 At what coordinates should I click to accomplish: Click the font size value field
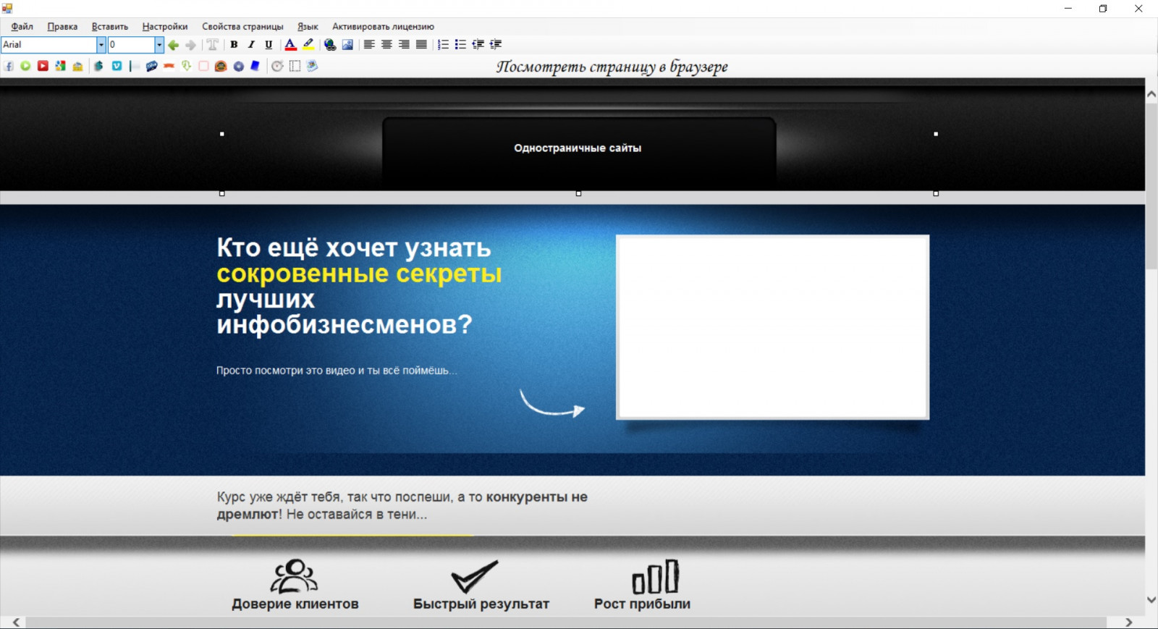131,45
